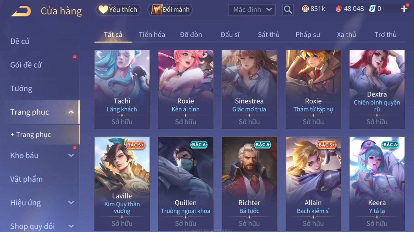Switch to the Pháp sư tab
Viewport: 414px width, 232px height.
click(x=308, y=35)
